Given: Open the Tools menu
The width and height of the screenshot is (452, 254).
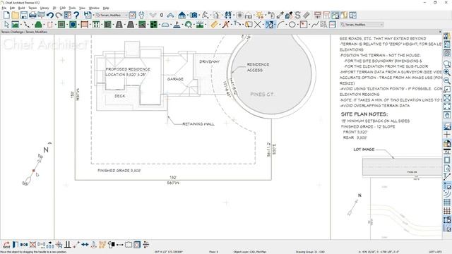Looking at the screenshot, I should click(72, 8).
